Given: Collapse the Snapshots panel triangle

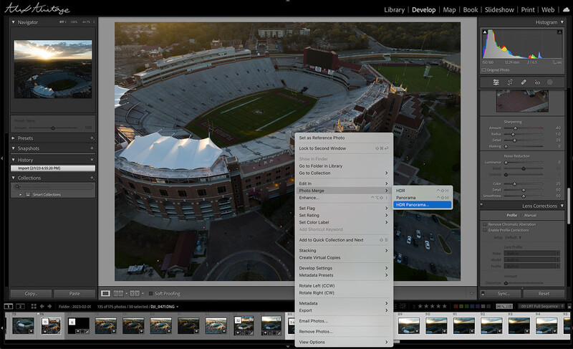Looking at the screenshot, I should 13,148.
